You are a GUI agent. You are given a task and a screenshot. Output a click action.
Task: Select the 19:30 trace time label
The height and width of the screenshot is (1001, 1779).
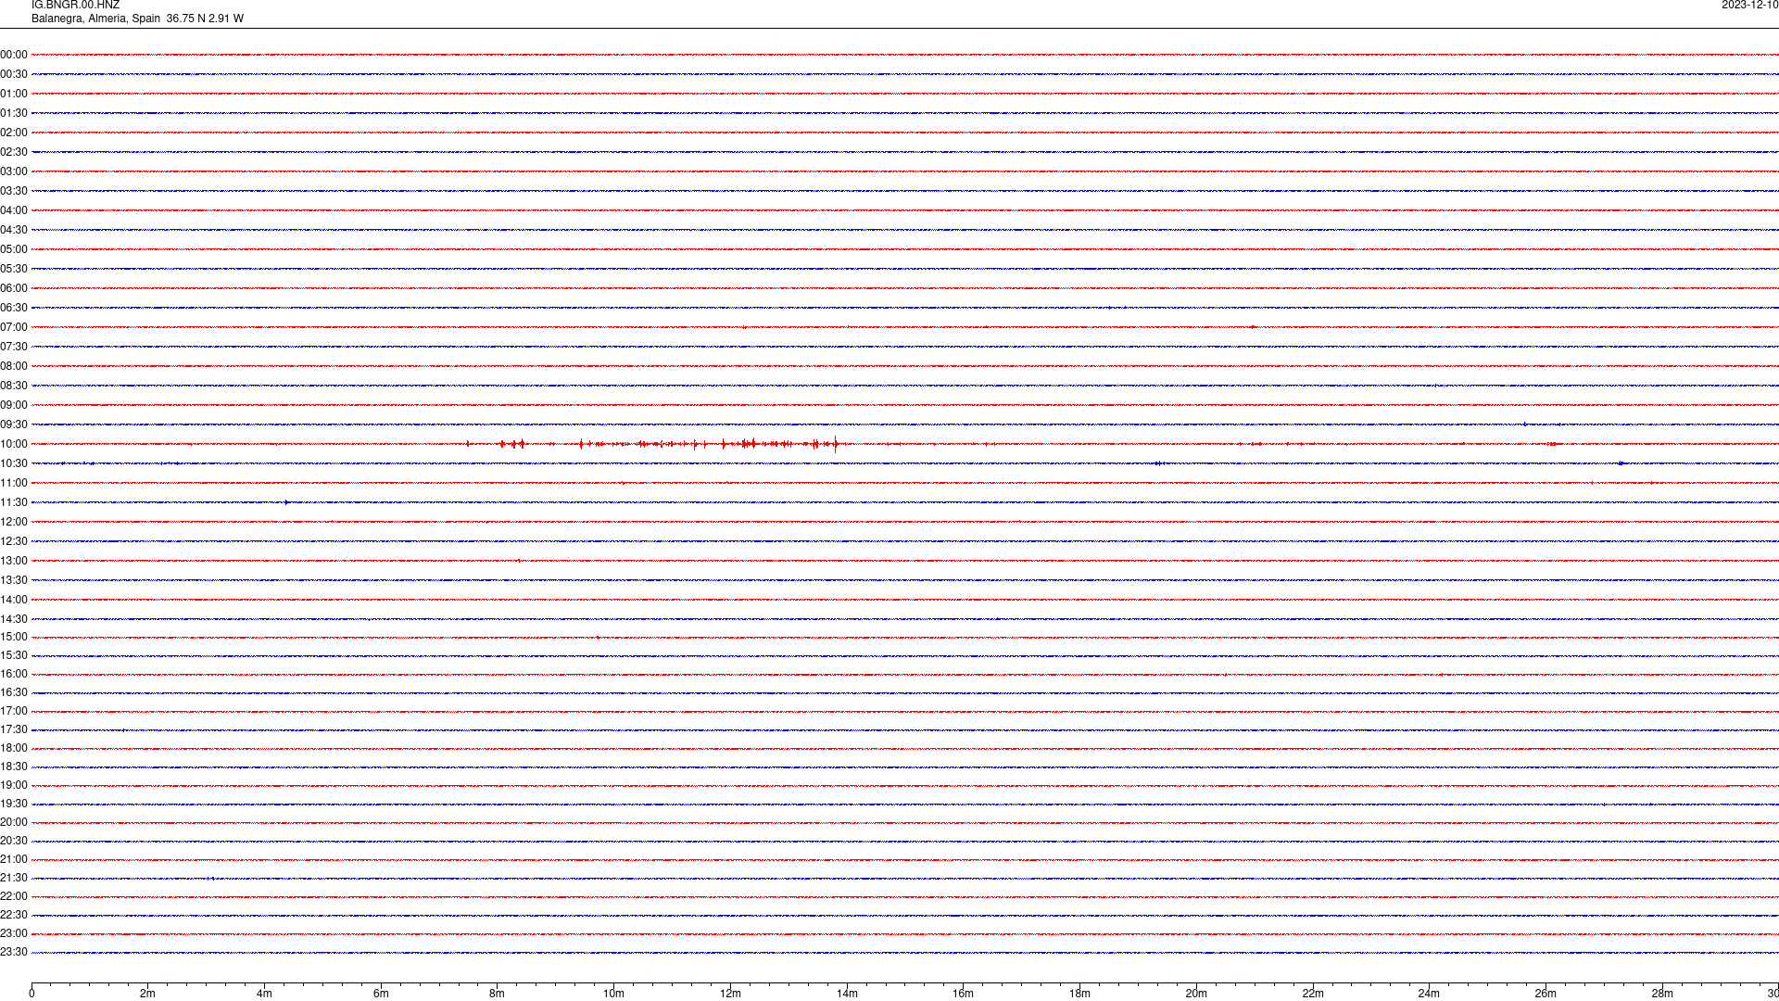14,804
